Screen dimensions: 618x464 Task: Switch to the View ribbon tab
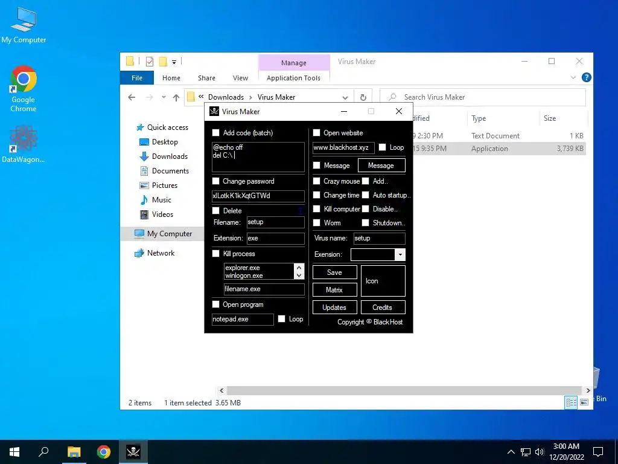pyautogui.click(x=240, y=78)
